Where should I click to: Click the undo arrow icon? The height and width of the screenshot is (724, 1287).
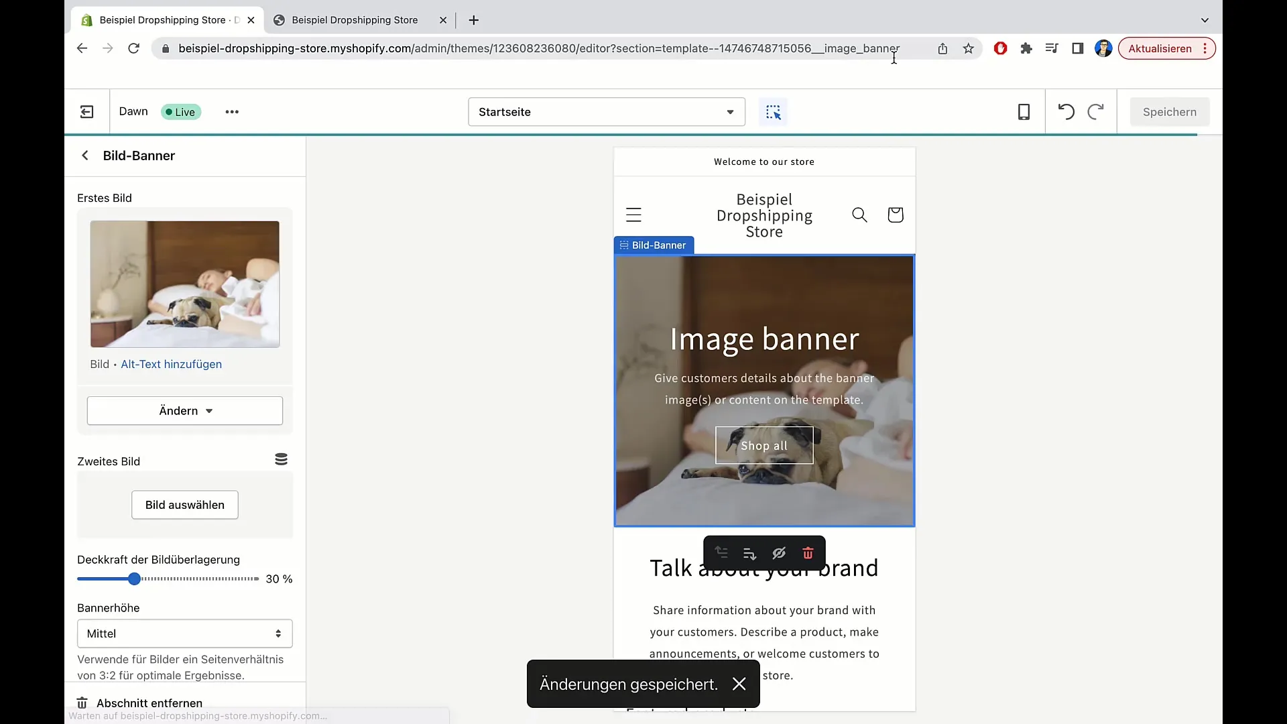click(1066, 111)
